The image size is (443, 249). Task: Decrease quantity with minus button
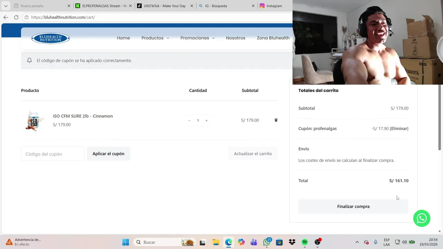pyautogui.click(x=189, y=120)
